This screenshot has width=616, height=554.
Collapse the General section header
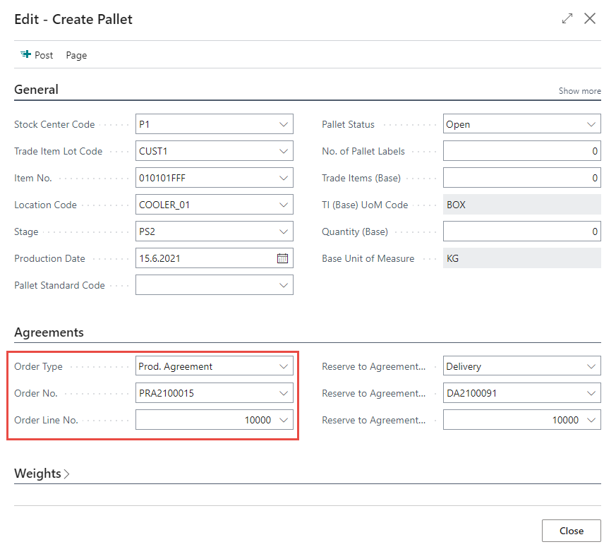37,90
